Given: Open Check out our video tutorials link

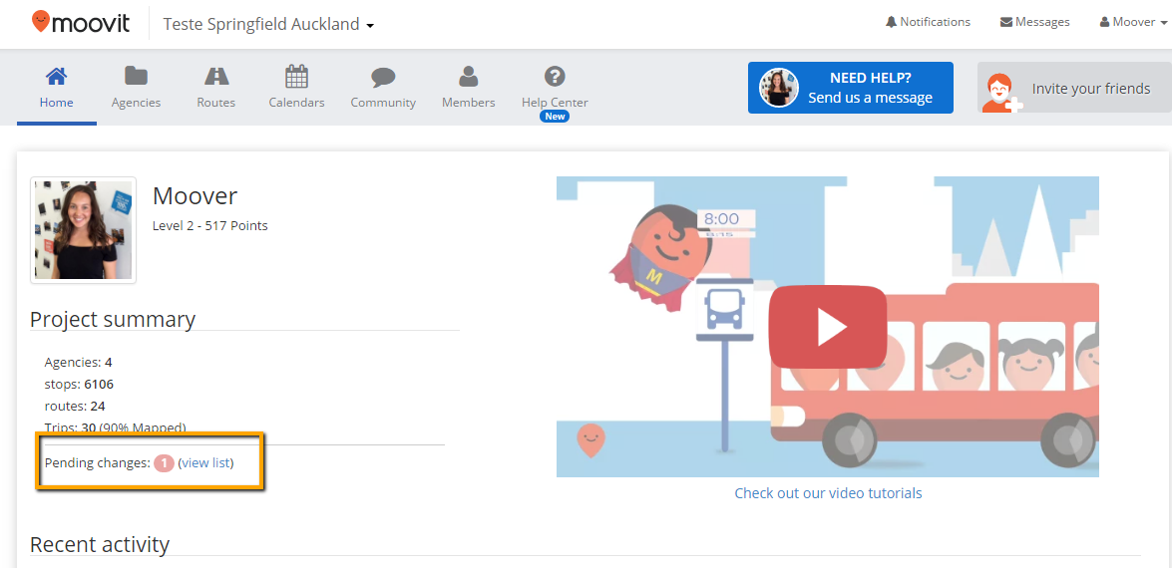Looking at the screenshot, I should 828,493.
